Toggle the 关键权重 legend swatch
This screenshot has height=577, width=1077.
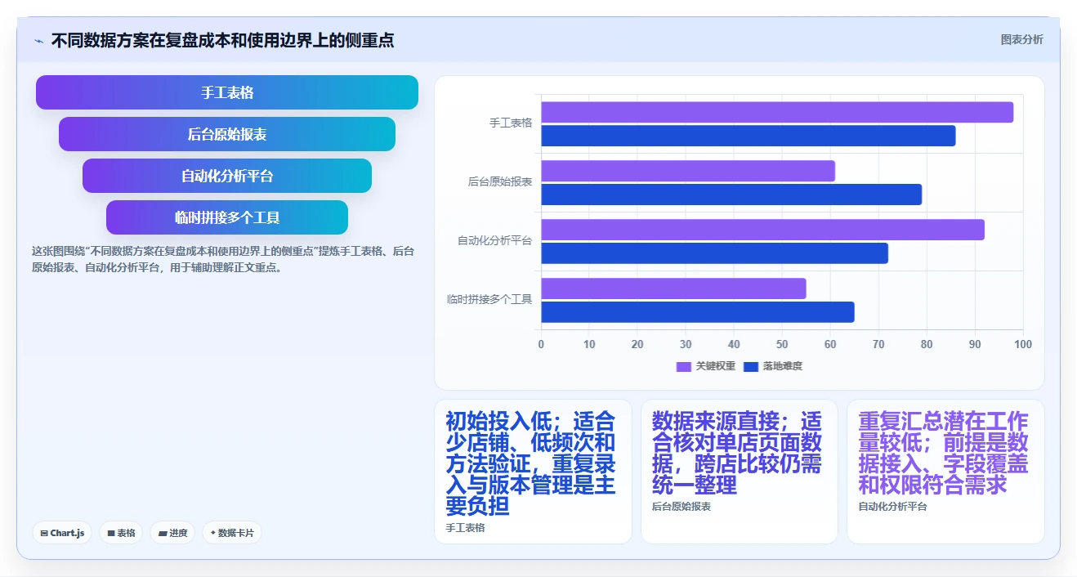click(684, 366)
